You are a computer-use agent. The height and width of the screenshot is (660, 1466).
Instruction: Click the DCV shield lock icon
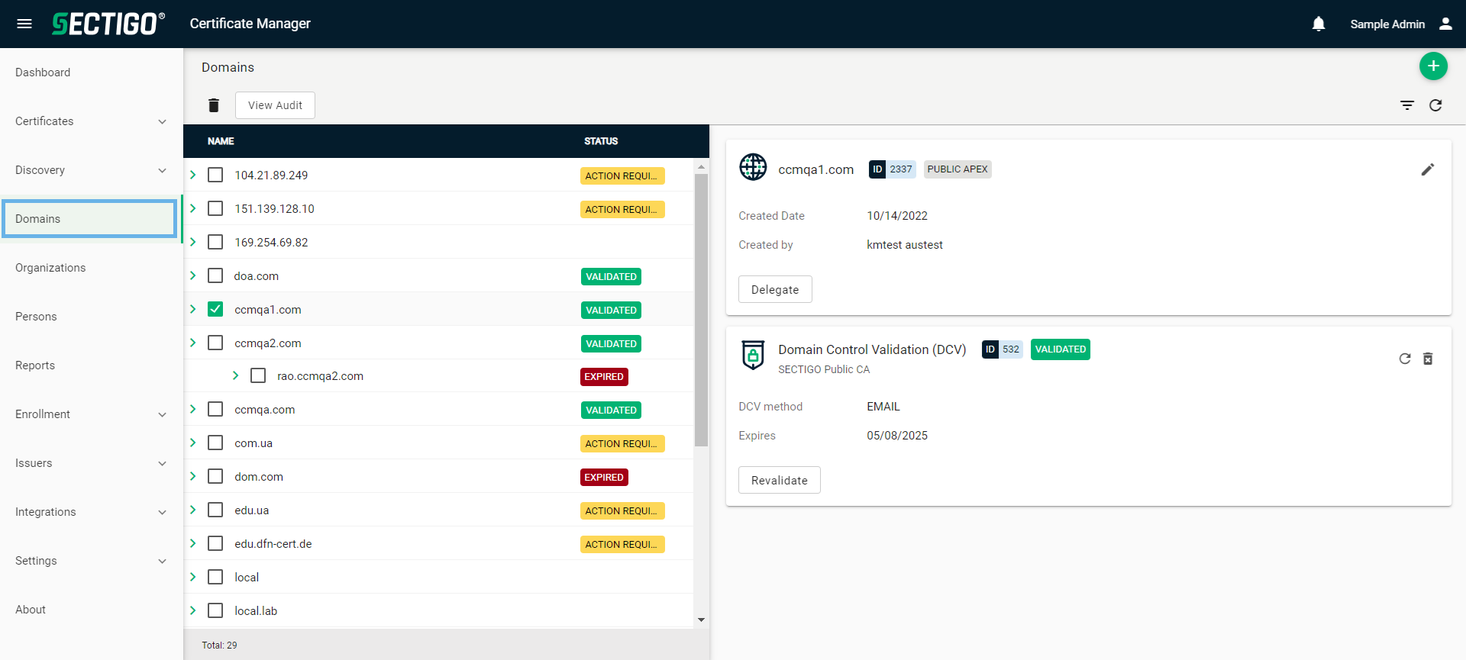pyautogui.click(x=753, y=356)
